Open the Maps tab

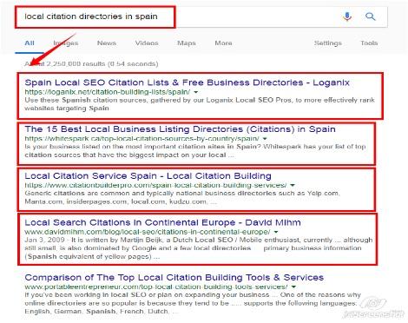click(187, 43)
